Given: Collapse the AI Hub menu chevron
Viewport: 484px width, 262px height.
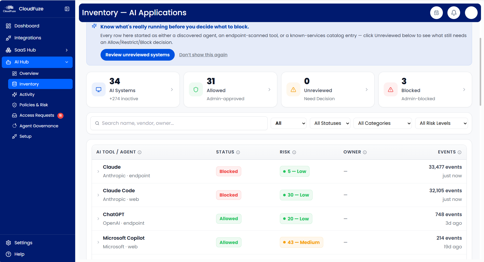Looking at the screenshot, I should pos(67,62).
